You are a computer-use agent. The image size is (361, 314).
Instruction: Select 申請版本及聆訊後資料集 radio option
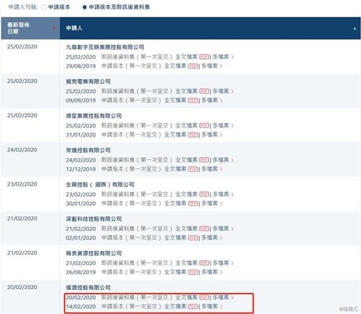pyautogui.click(x=84, y=7)
